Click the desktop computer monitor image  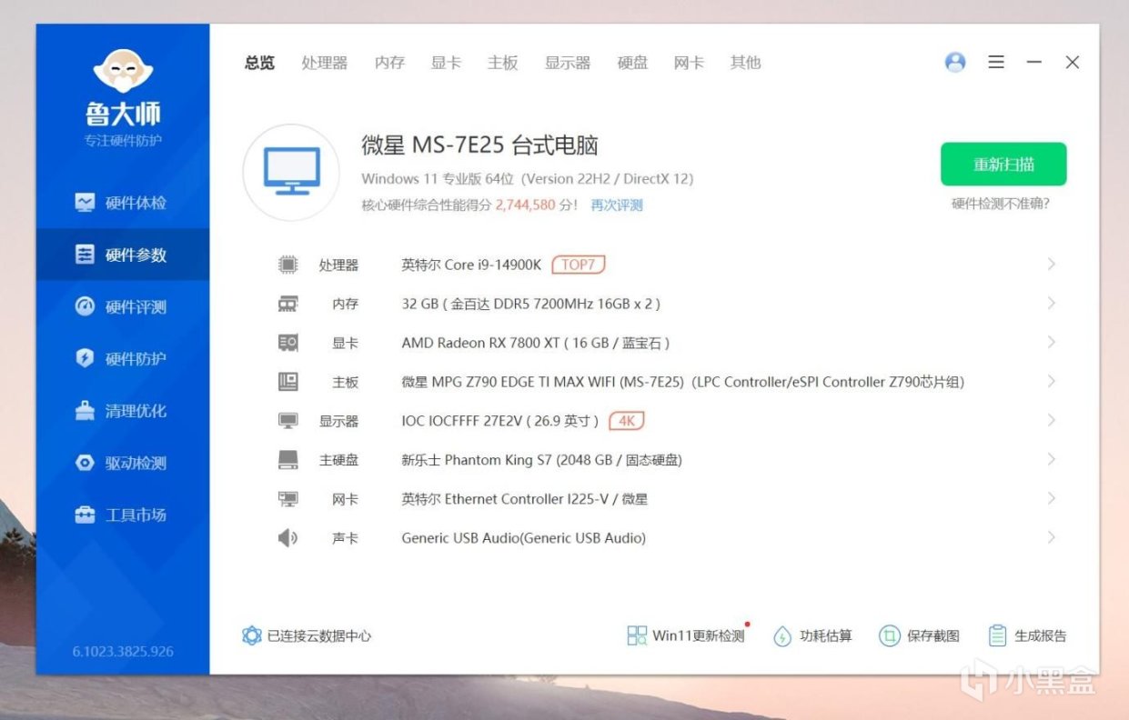(x=291, y=172)
